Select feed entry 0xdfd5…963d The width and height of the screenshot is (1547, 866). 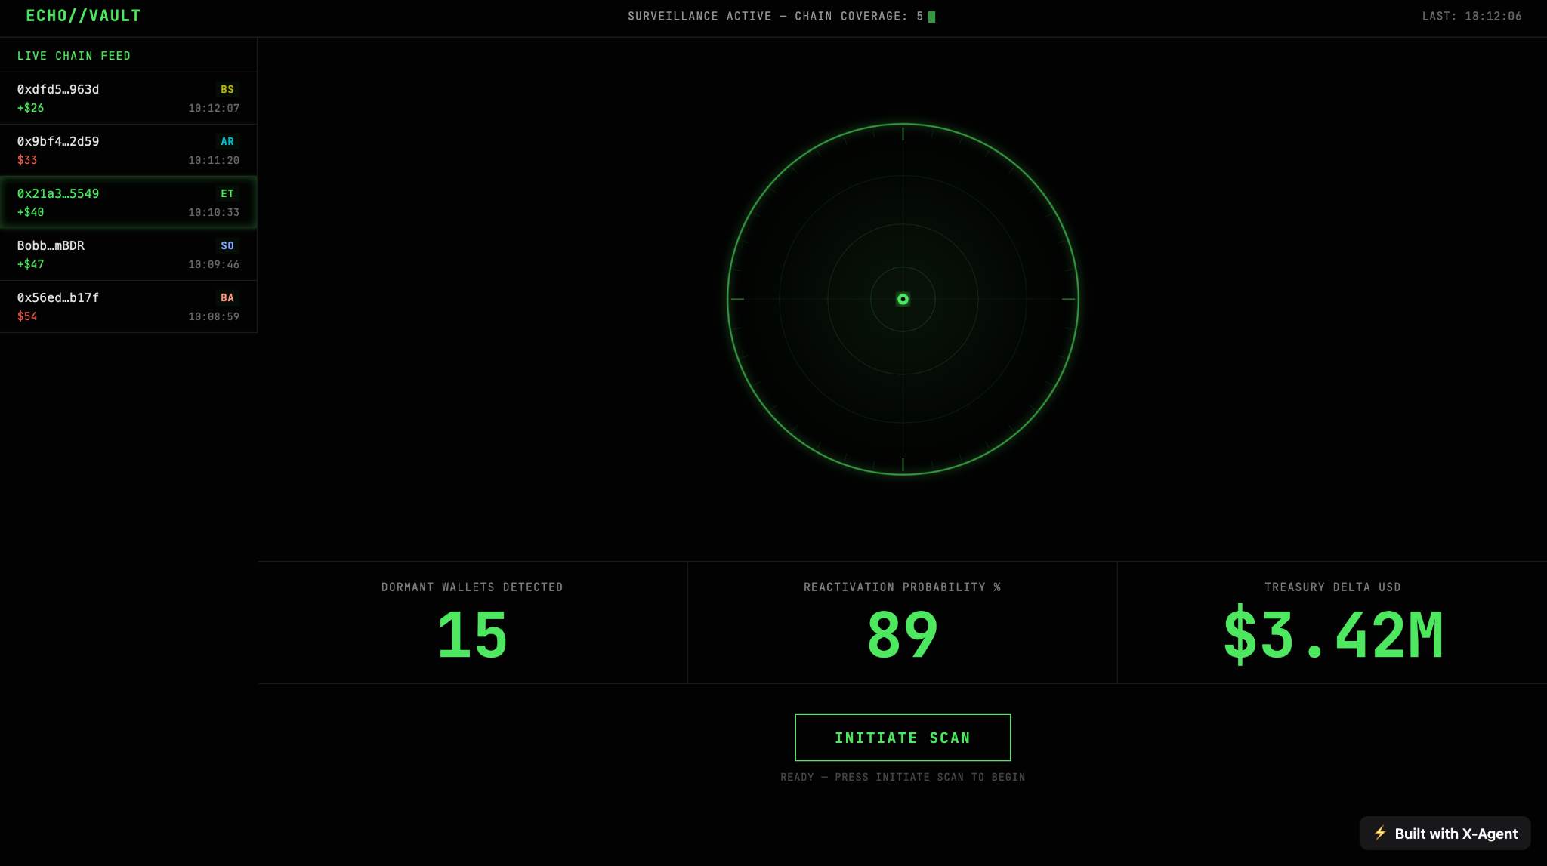128,98
